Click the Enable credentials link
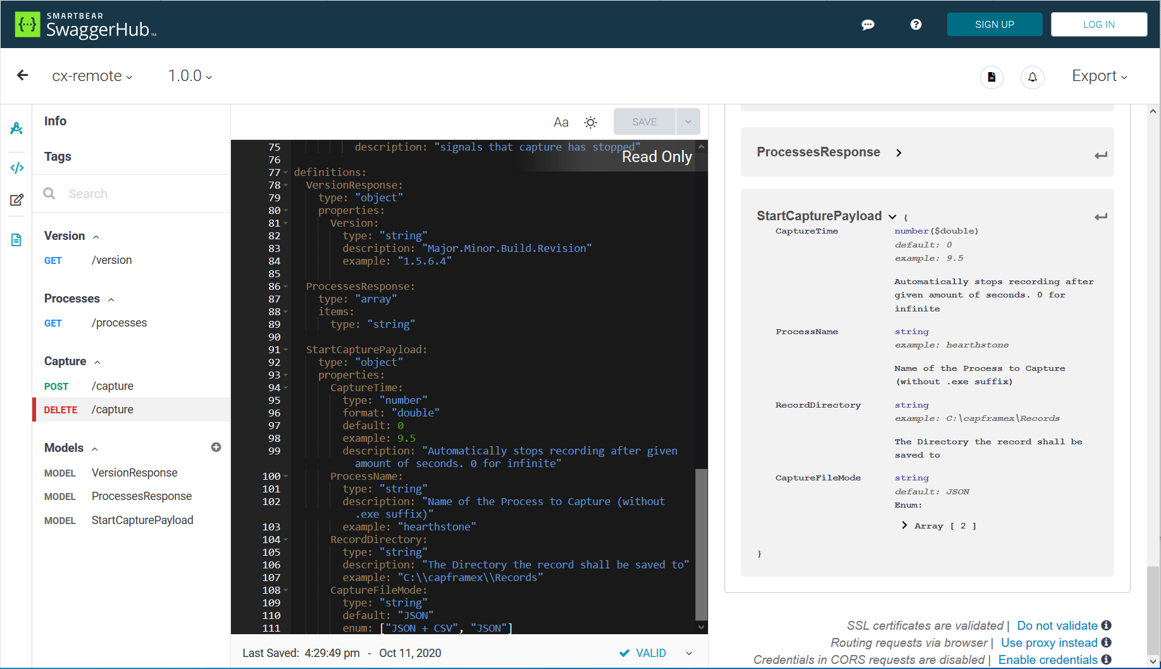 pos(1048,660)
